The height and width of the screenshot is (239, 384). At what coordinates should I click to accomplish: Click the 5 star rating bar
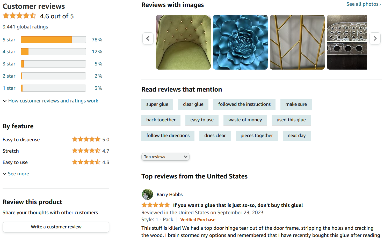point(53,40)
